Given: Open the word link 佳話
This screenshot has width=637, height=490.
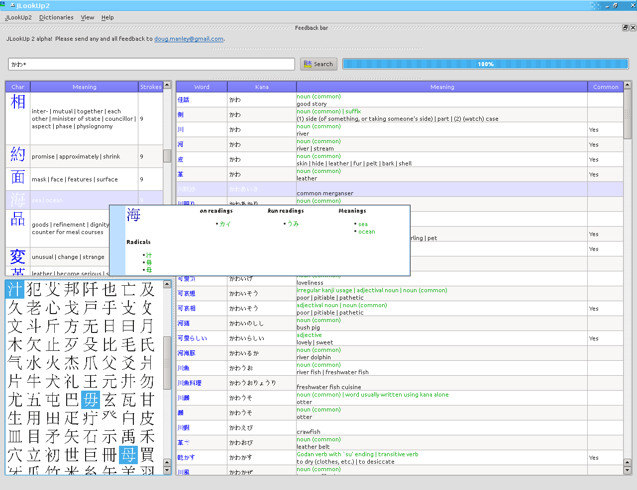Looking at the screenshot, I should click(x=184, y=100).
